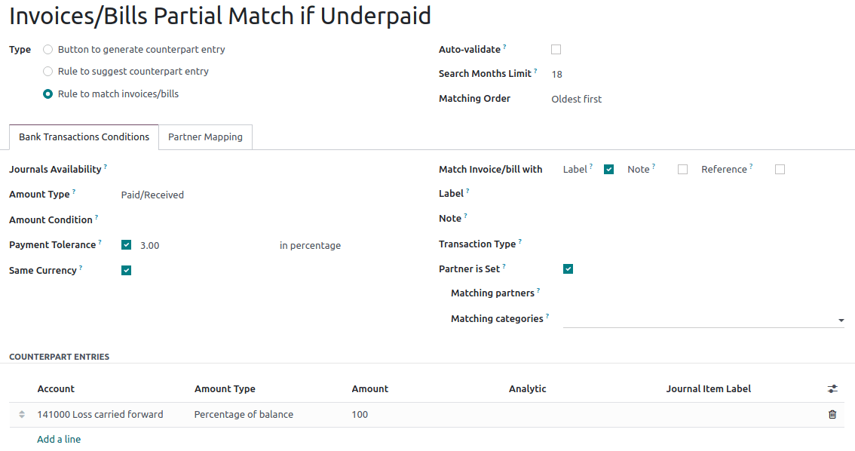Click help mark next to Transaction Type

520,242
